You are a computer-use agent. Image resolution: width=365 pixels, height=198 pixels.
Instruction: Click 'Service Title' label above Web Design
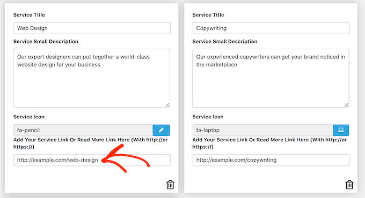[29, 15]
